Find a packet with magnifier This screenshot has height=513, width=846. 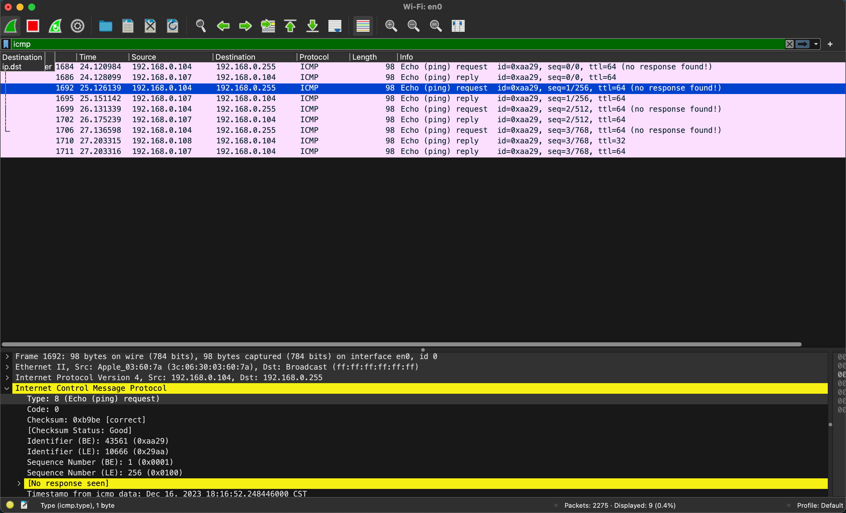pos(201,26)
